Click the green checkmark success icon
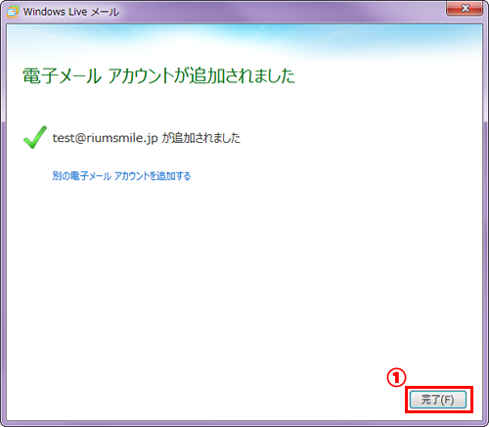Image resolution: width=489 pixels, height=427 pixels. (x=35, y=137)
